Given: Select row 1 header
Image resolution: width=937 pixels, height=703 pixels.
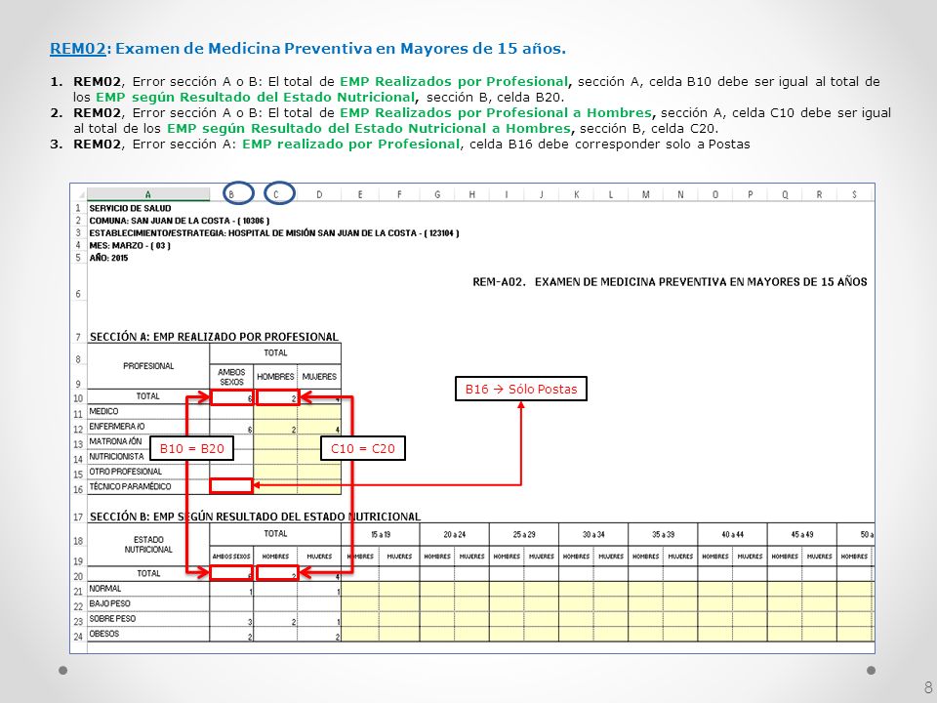Looking at the screenshot, I should [x=78, y=208].
